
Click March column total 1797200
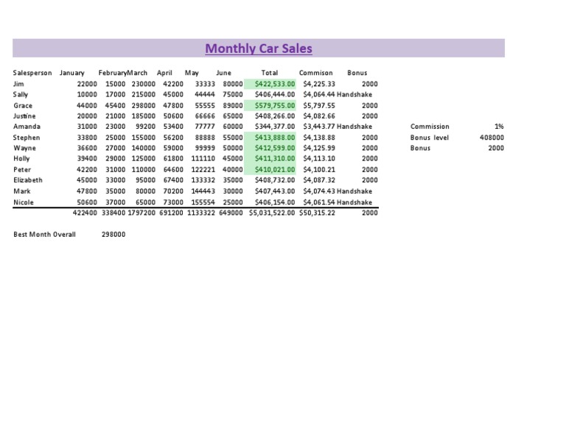141,213
